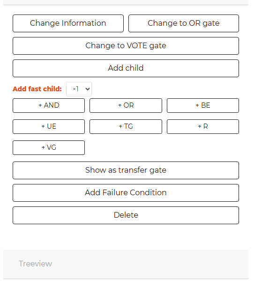The image size is (254, 286).
Task: Add a child to this gate
Action: tap(126, 68)
